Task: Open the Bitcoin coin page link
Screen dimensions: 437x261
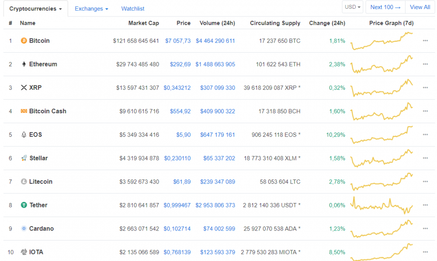Action: (x=39, y=41)
